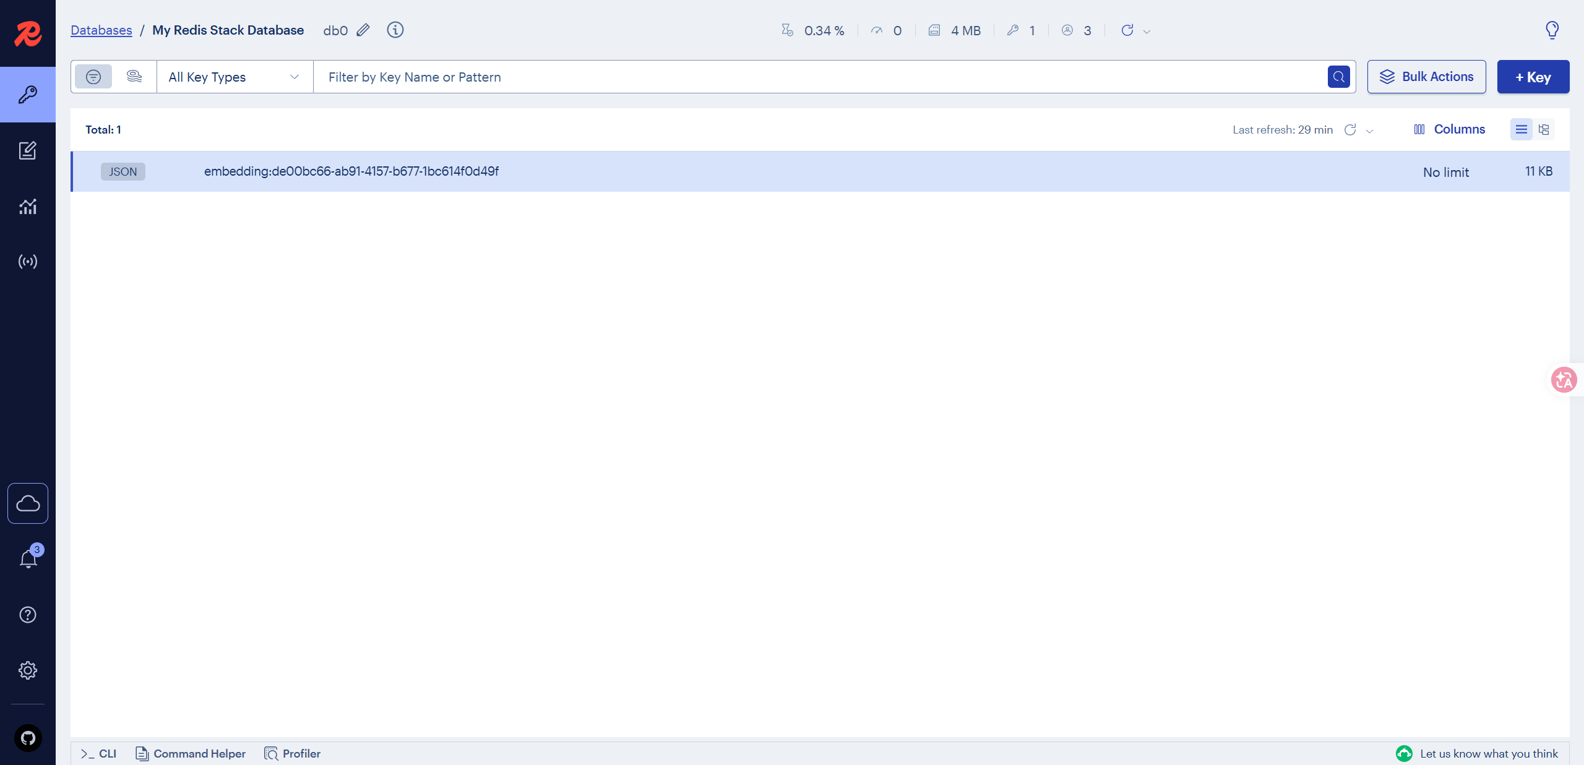
Task: Open the Columns selector
Action: coord(1450,129)
